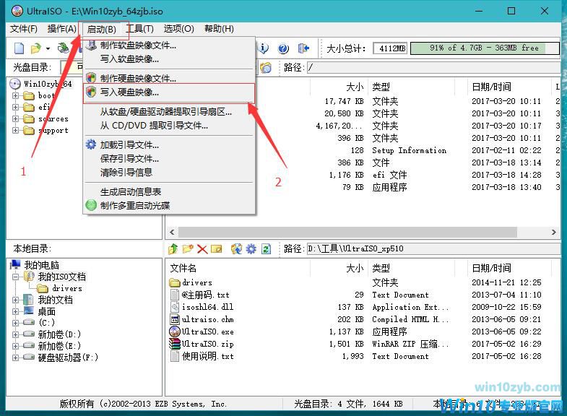
Task: Click the New file icon in toolbar
Action: tap(20, 48)
